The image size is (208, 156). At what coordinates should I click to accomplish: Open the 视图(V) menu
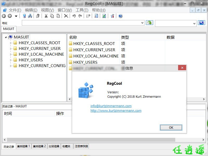pyautogui.click(x=47, y=10)
